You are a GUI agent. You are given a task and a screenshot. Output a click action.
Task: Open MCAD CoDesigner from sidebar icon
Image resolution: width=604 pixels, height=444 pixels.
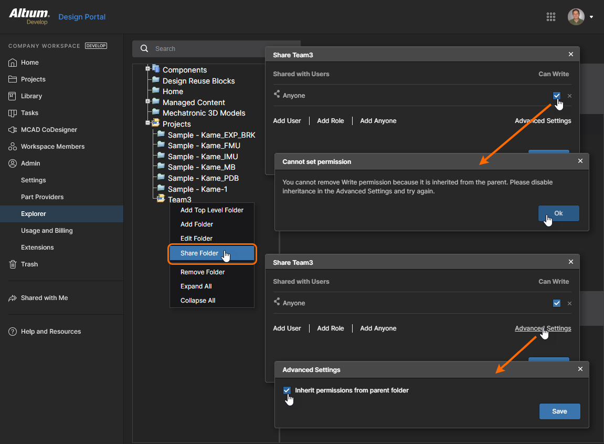(13, 130)
